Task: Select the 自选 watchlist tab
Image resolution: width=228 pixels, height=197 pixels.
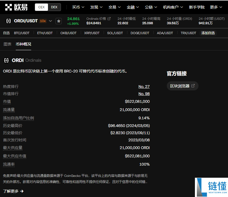Action: (x=6, y=33)
